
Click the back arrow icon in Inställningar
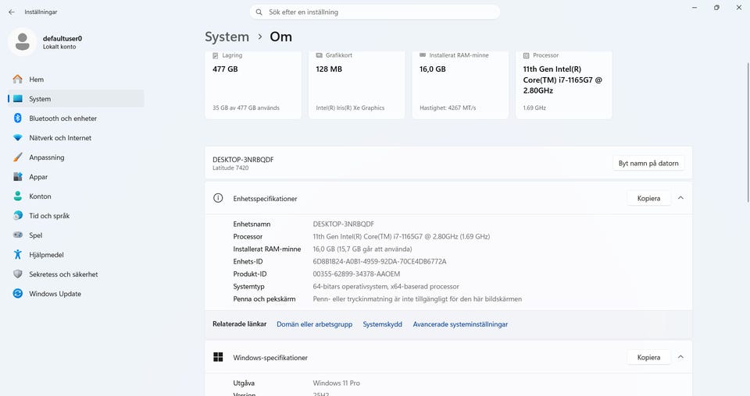[11, 12]
